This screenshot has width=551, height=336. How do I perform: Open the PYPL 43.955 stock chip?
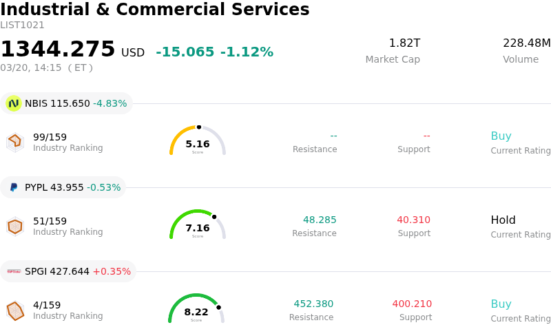tap(63, 187)
